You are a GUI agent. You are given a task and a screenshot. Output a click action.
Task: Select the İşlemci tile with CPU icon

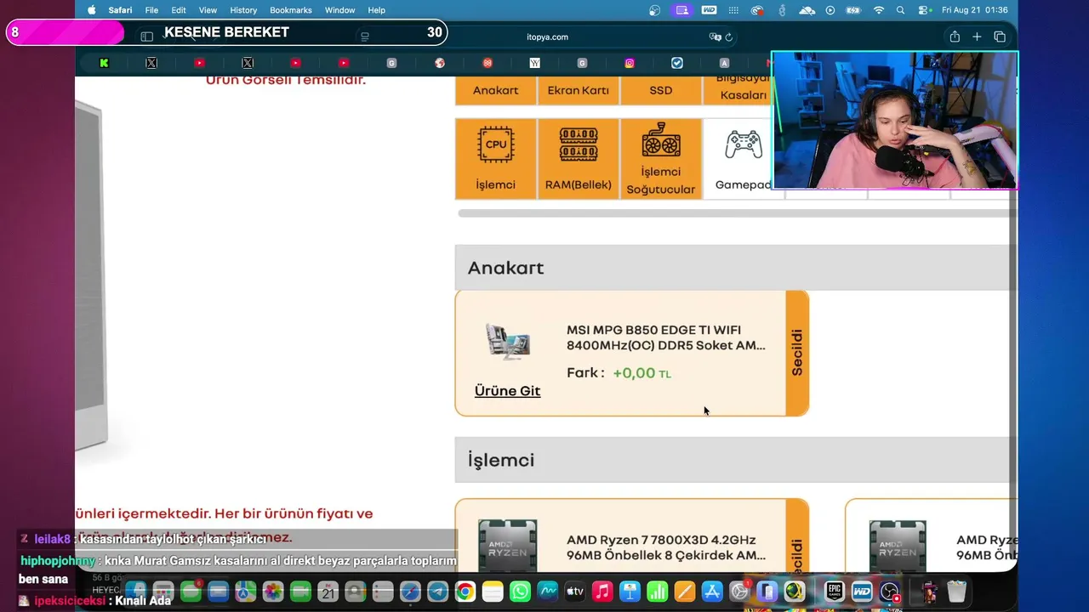point(495,159)
